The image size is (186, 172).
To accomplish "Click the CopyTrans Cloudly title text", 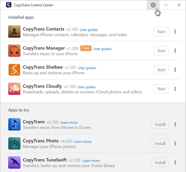I will click(42, 86).
